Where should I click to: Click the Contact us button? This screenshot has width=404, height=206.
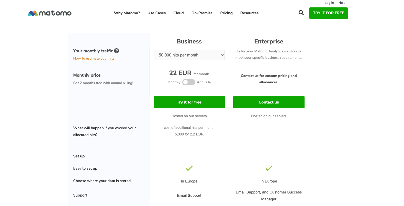tap(269, 102)
